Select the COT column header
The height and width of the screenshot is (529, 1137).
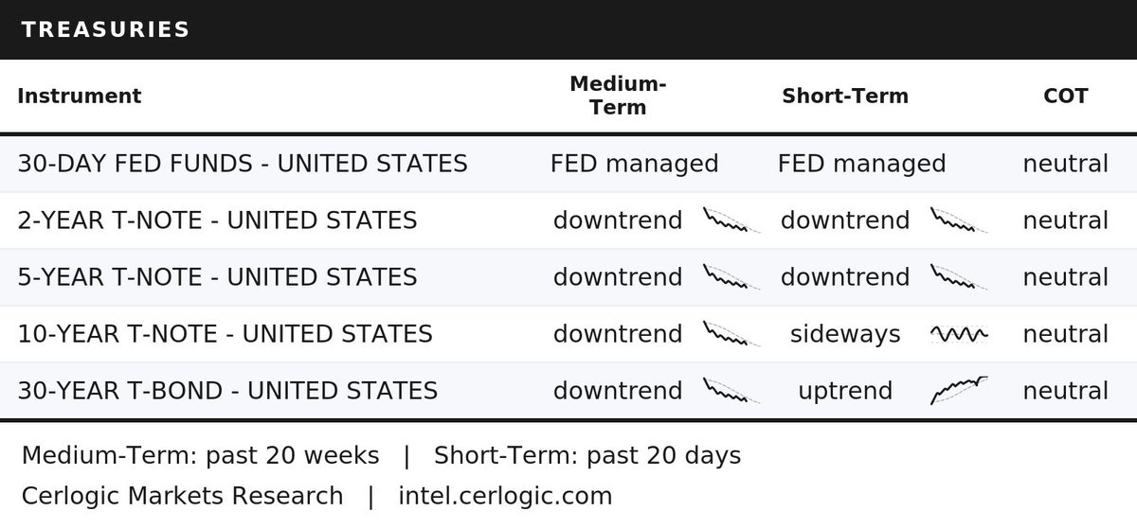click(1066, 96)
